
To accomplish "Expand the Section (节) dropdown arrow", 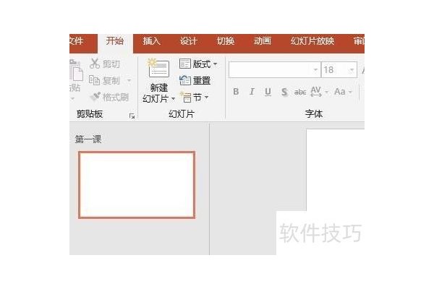I will click(x=206, y=98).
